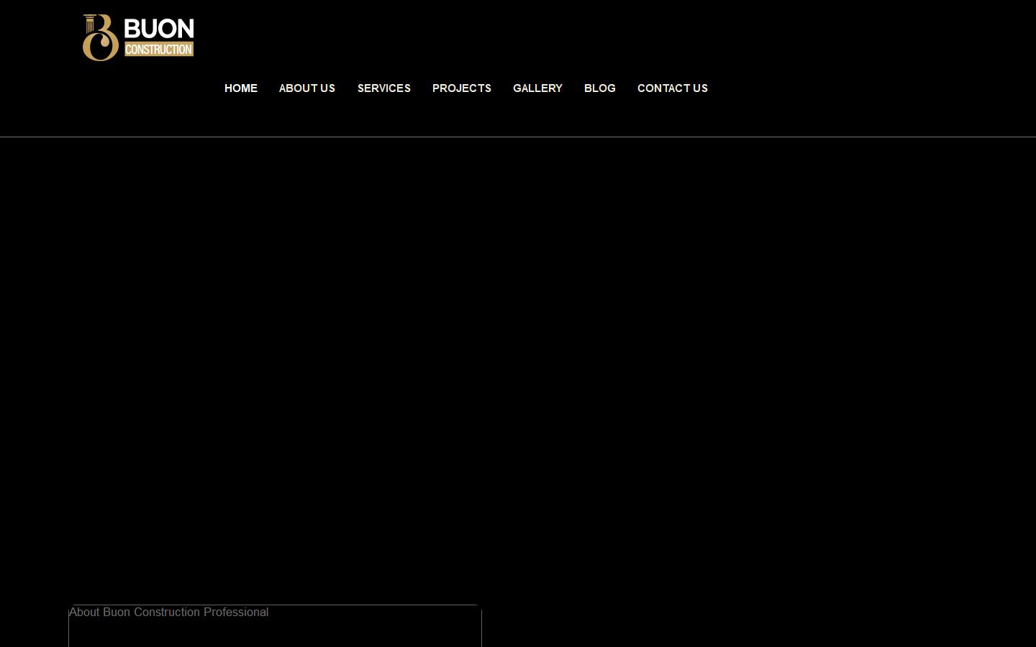Open SERVICES to view offered services
The image size is (1036, 647).
coord(384,88)
